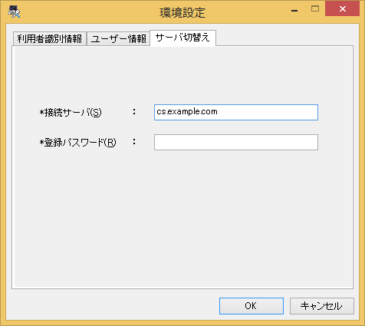Switch to the ユーザー情報 tab
365x326 pixels.
point(119,38)
